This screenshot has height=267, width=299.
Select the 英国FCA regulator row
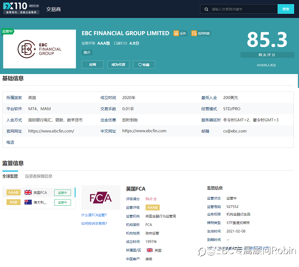[x=39, y=192]
